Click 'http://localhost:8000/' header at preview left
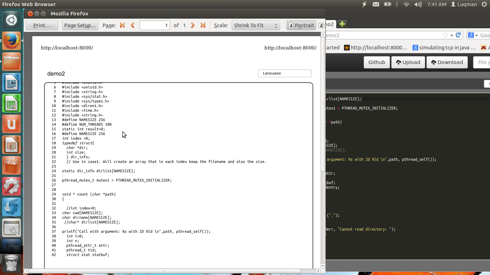The width and height of the screenshot is (490, 275). (67, 48)
